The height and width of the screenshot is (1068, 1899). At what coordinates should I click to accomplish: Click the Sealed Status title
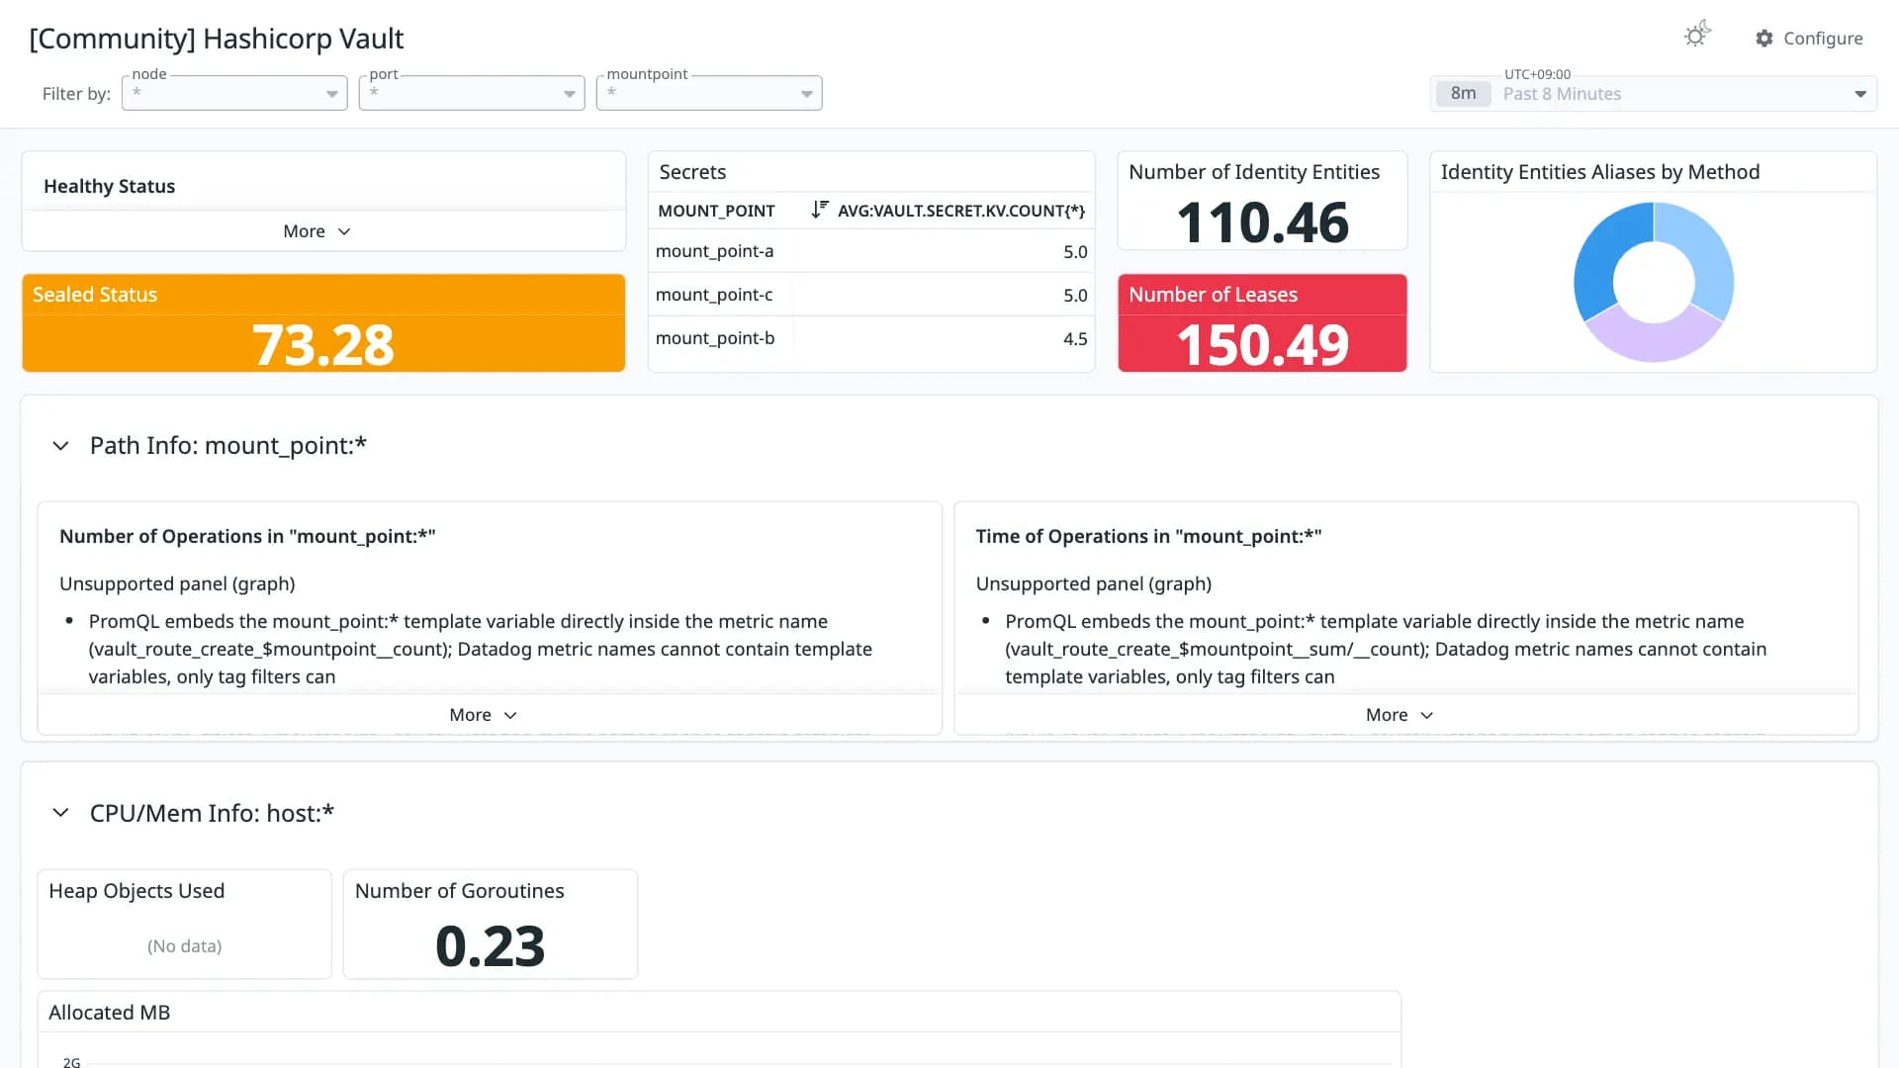pos(95,295)
